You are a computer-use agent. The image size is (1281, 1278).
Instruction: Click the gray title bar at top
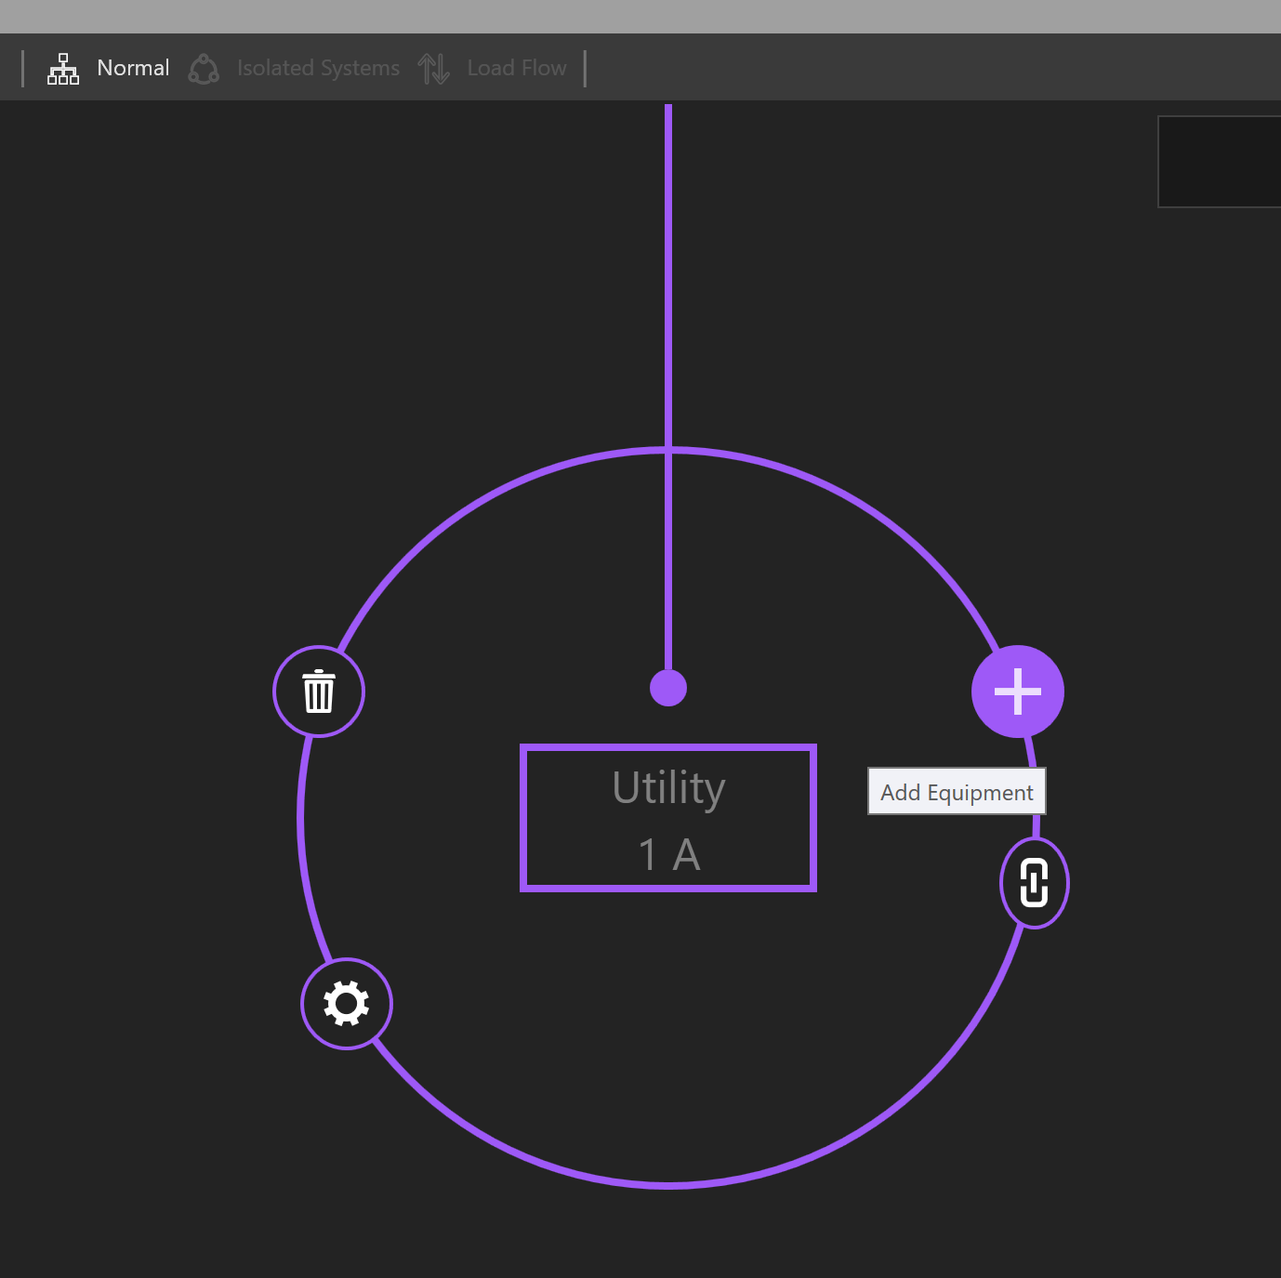640,17
